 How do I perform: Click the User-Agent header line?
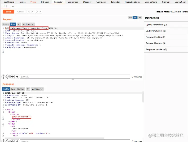[62, 33]
